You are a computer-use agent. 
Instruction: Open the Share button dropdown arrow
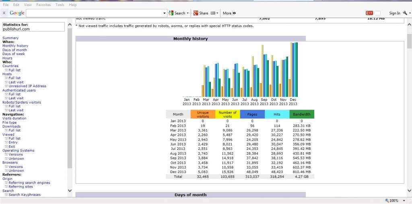coord(217,13)
